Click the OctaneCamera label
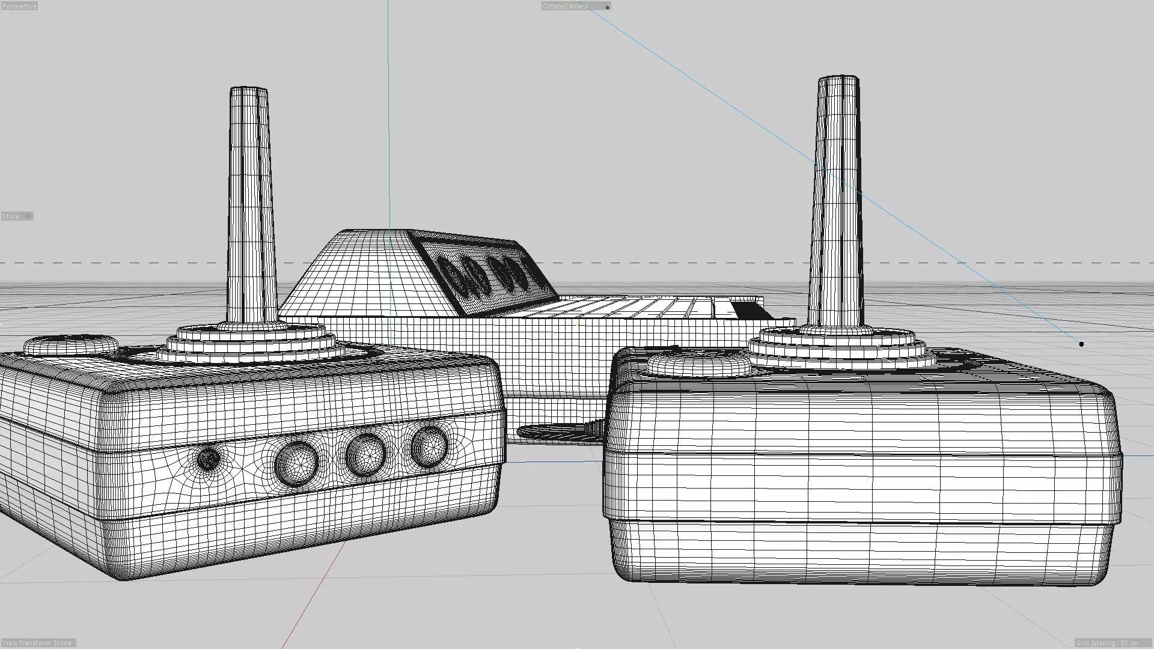1154x649 pixels. [565, 6]
